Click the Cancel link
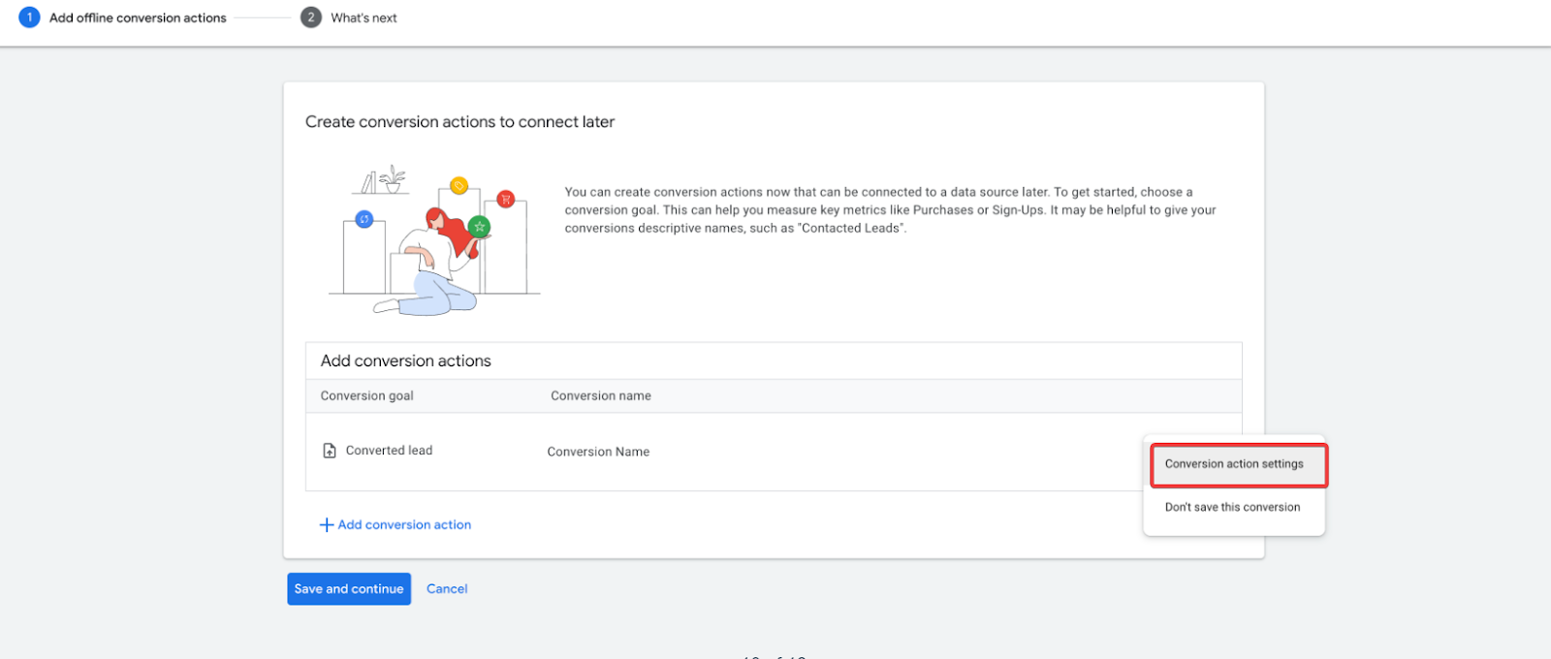The width and height of the screenshot is (1551, 659). click(447, 589)
